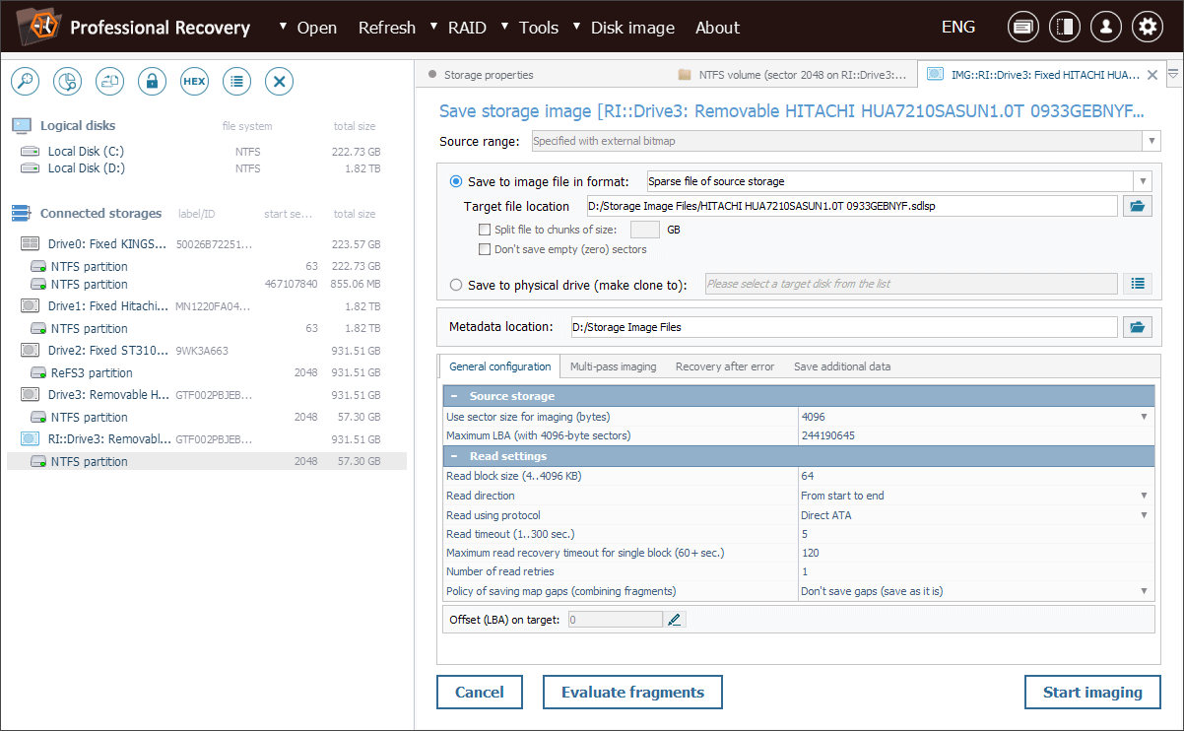Open the tab list arrow beside tabs
Screen dimensions: 1184x731
point(1173,75)
